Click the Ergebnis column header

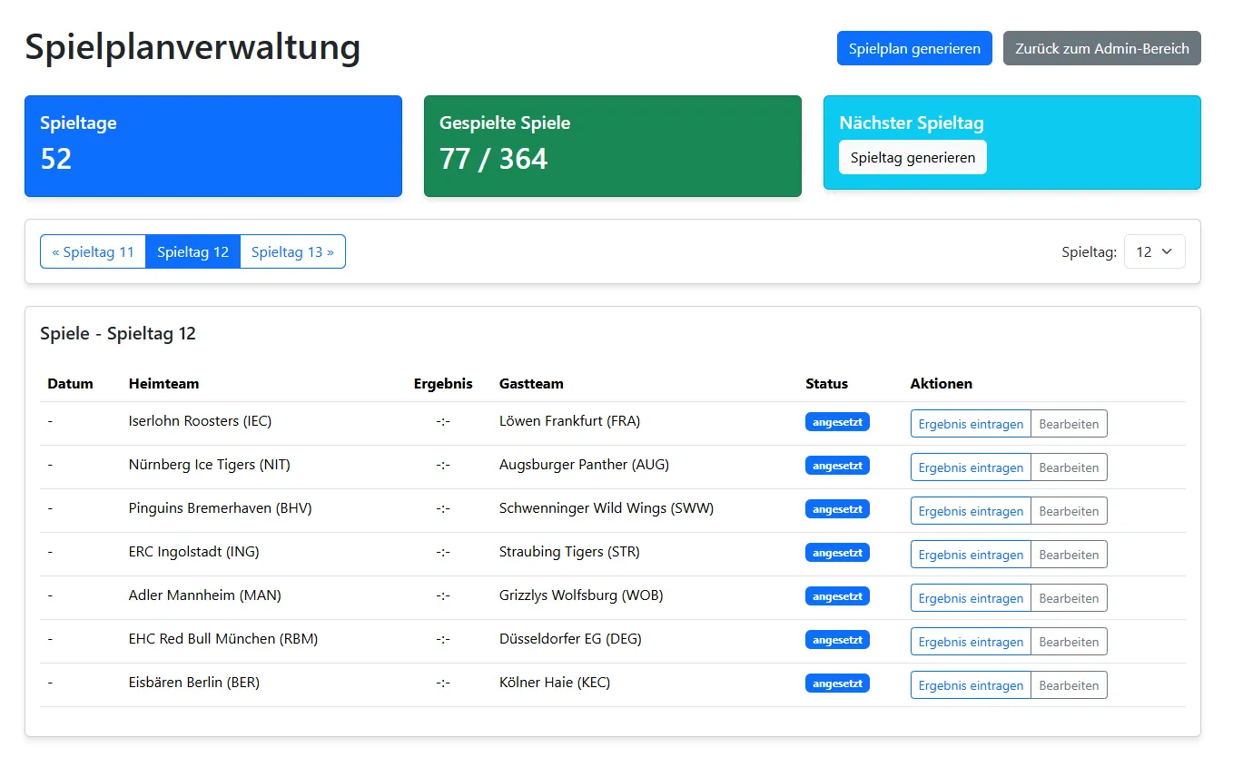click(x=443, y=383)
